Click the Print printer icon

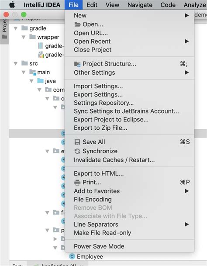coord(77,183)
